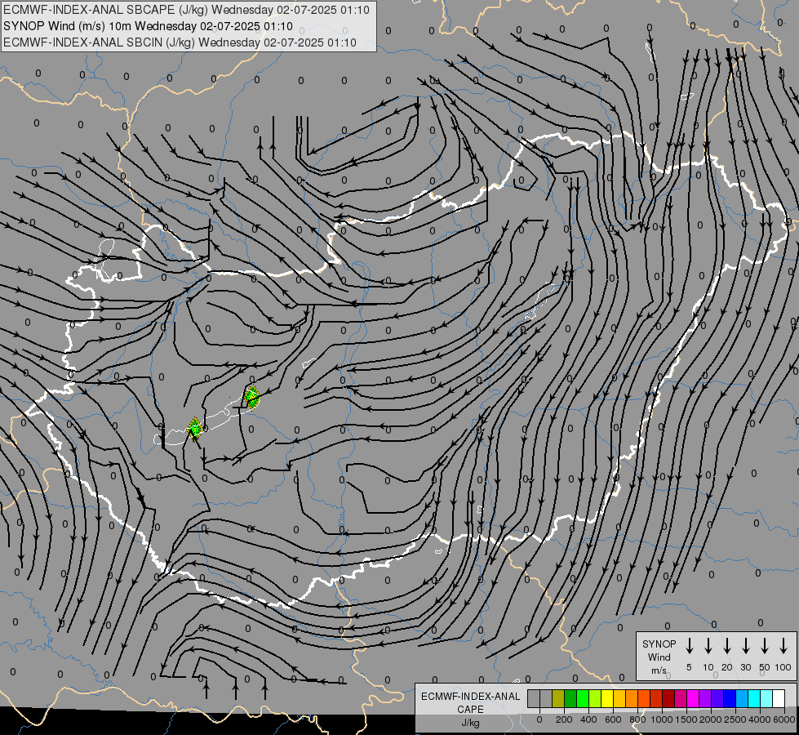Pick the white 6000 J/kg CAPE swatch
This screenshot has height=735, width=799.
(x=779, y=698)
